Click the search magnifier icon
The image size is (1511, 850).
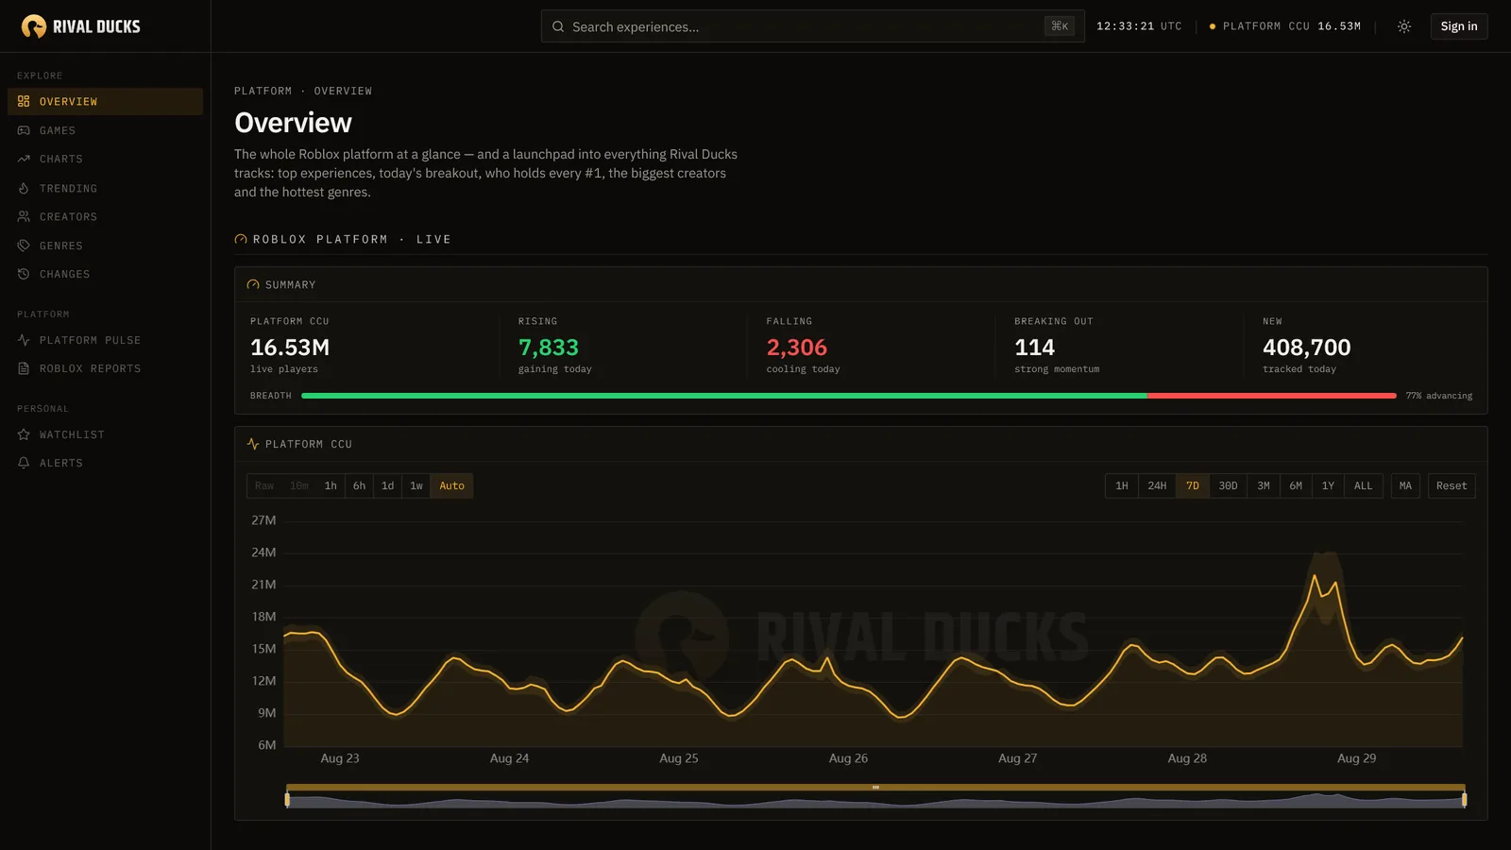558,26
